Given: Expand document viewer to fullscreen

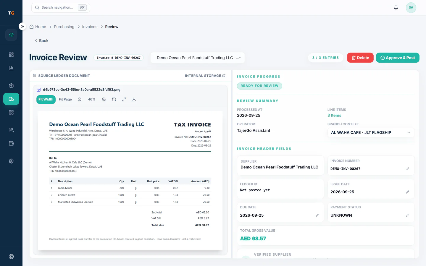Looking at the screenshot, I should (x=124, y=100).
